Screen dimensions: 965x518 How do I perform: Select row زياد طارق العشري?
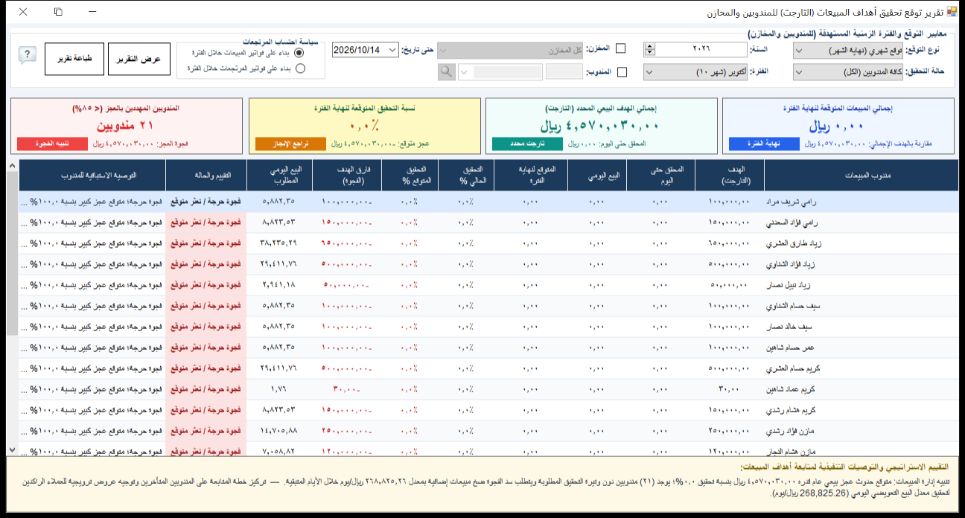488,243
